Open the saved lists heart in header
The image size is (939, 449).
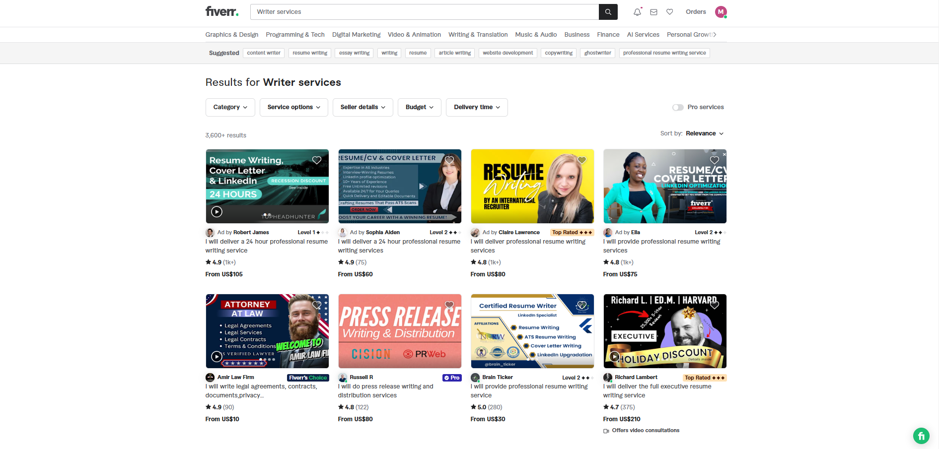tap(669, 12)
